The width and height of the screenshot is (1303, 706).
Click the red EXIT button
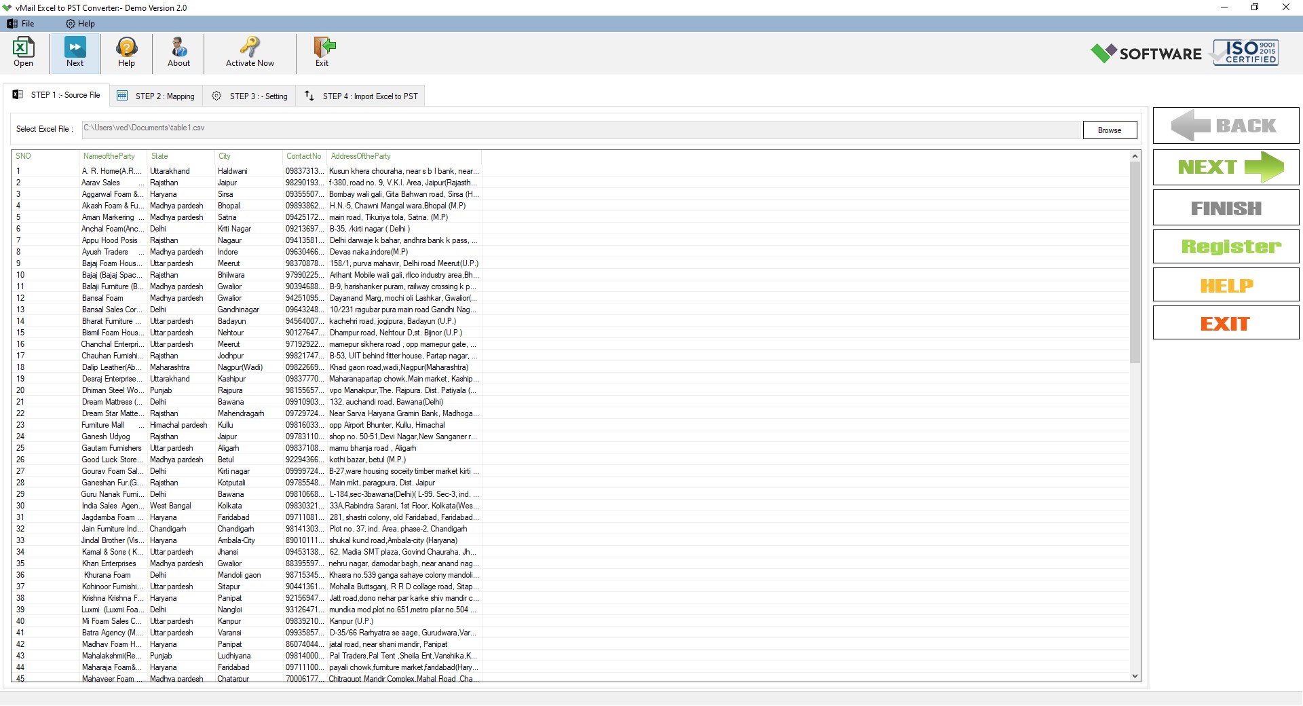[1226, 323]
